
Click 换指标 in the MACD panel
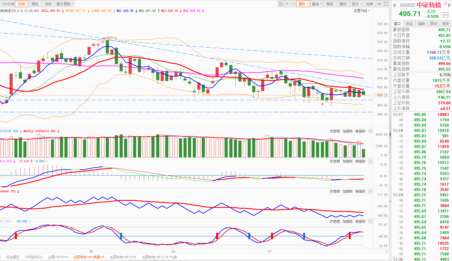360,161
